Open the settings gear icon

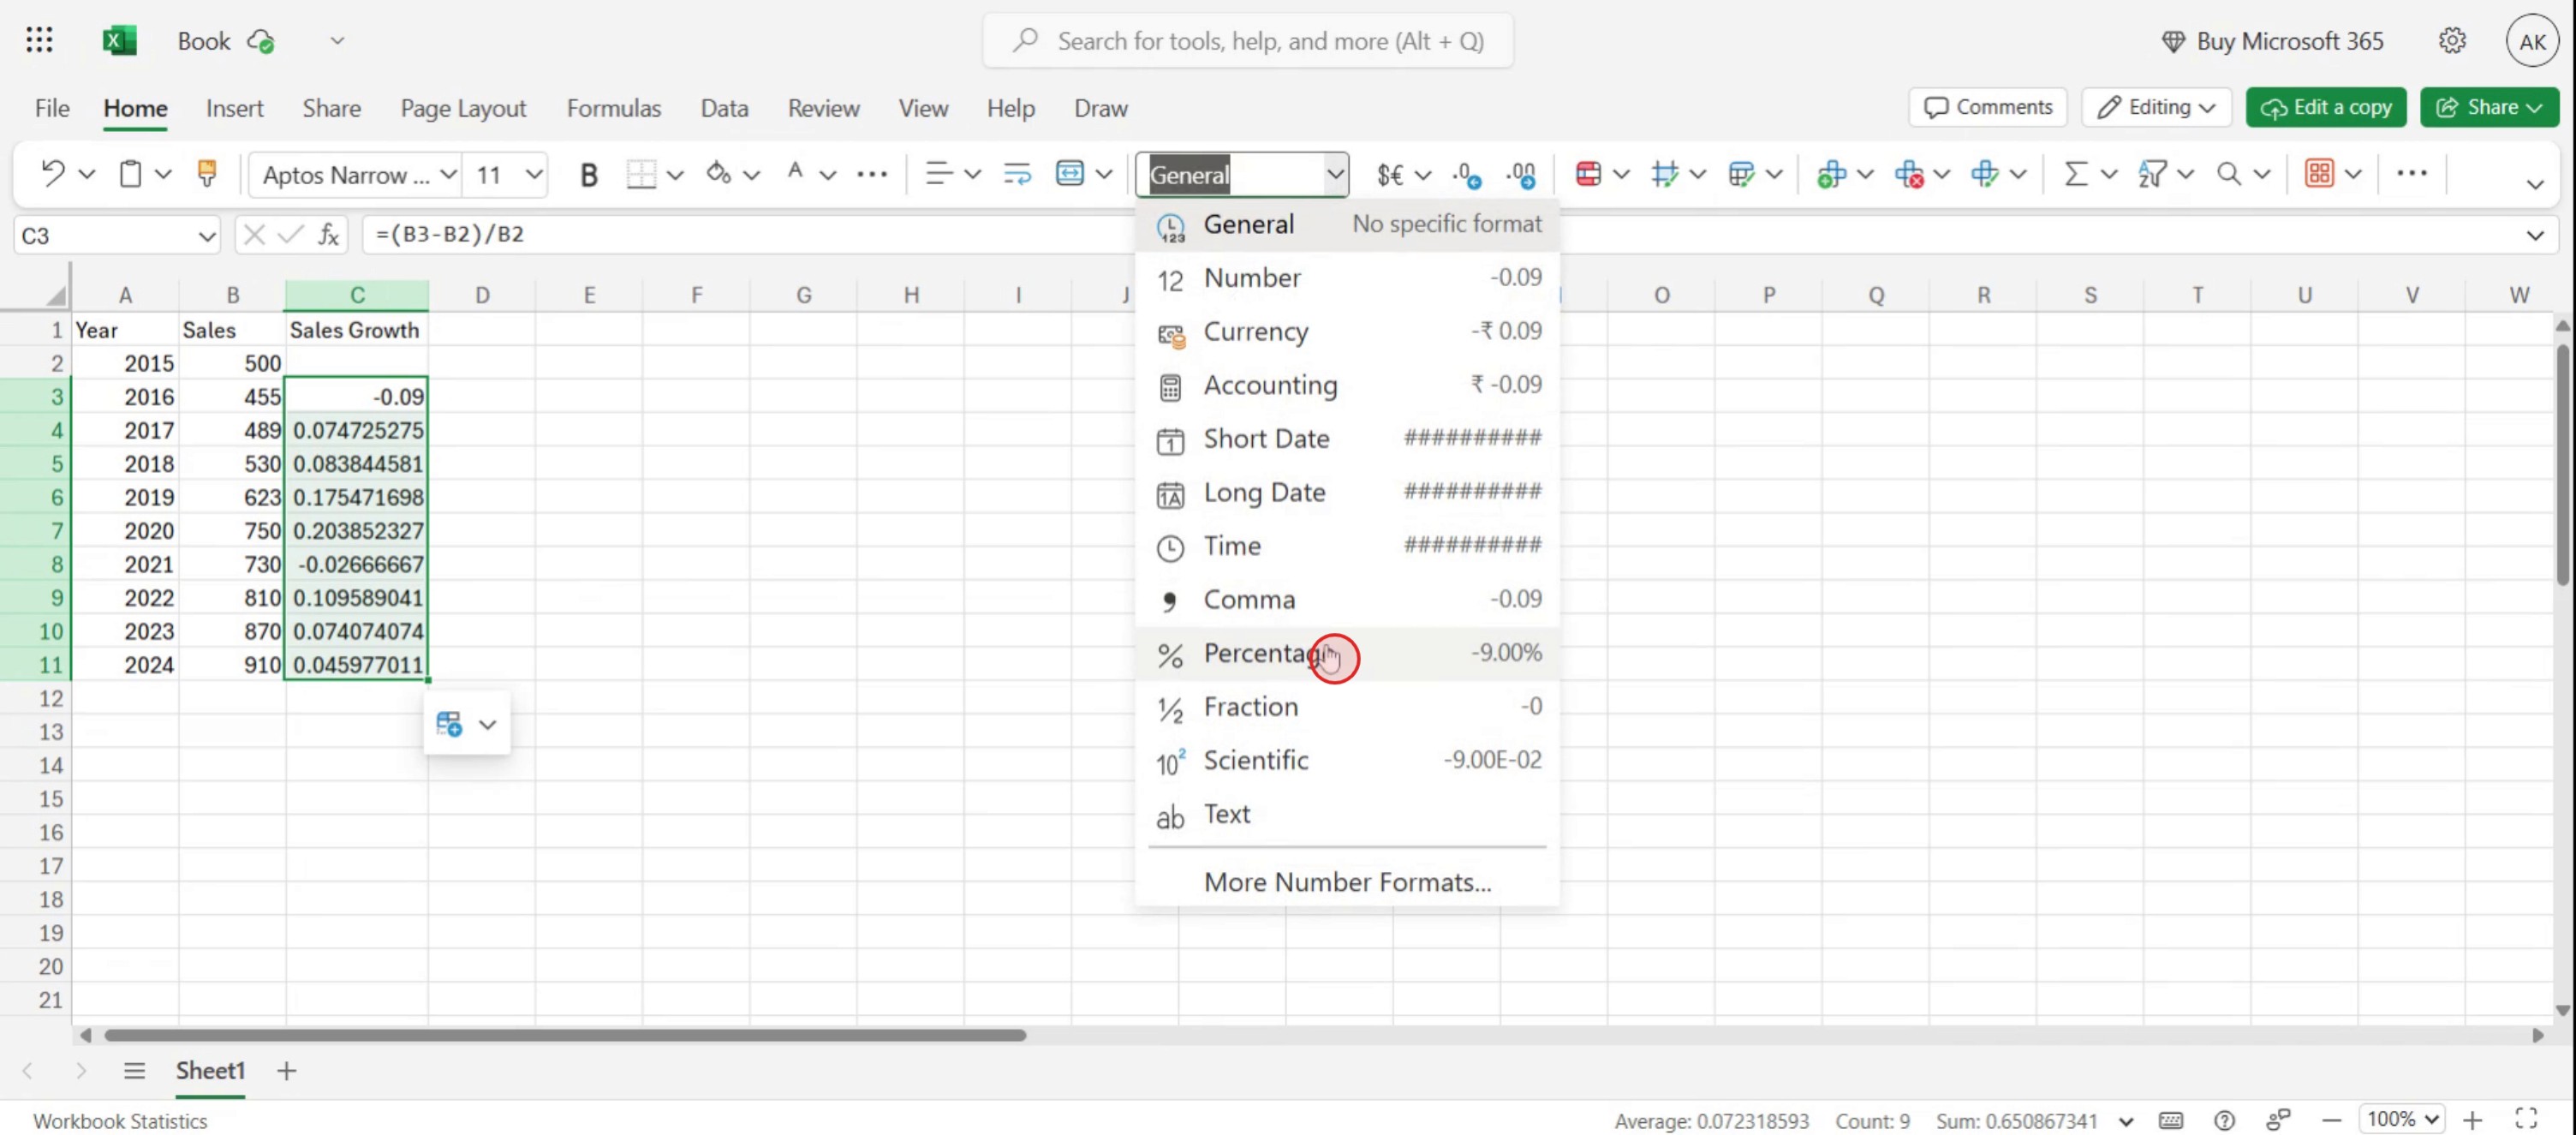[x=2452, y=41]
